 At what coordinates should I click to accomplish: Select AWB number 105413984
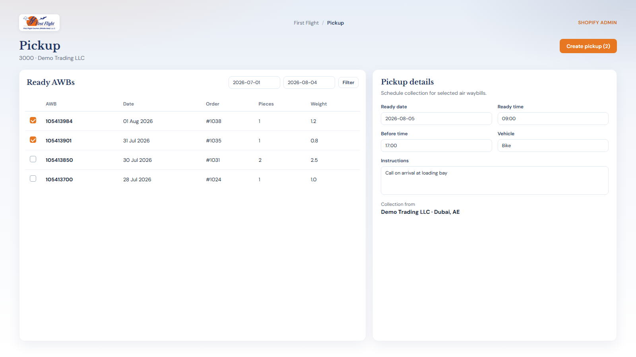[59, 121]
